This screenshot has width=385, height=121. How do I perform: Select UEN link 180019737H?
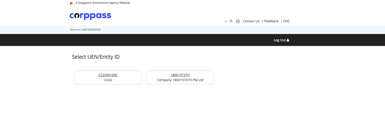click(180, 75)
